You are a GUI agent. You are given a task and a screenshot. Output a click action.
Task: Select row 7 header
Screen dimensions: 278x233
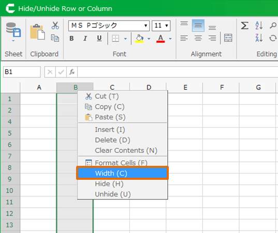coord(10,156)
